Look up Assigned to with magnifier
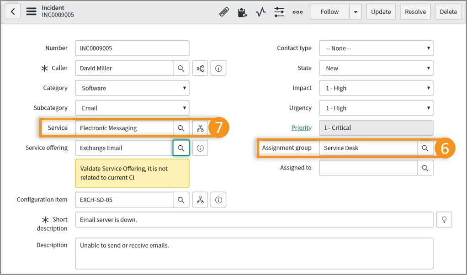This screenshot has width=467, height=275. point(425,168)
